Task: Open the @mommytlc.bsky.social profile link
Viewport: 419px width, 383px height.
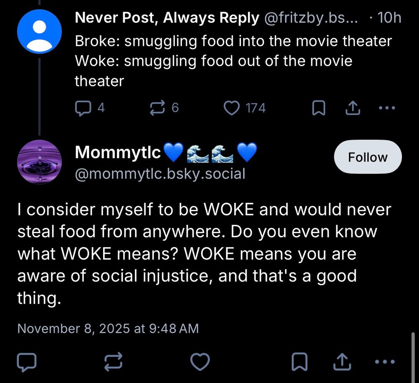Action: 160,174
